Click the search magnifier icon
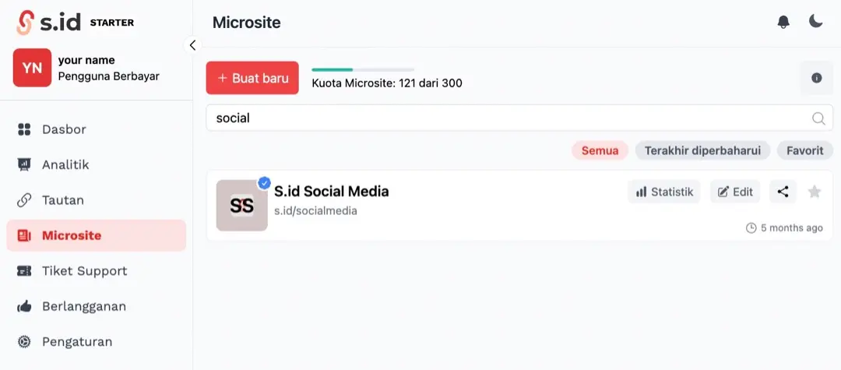Screen dimensions: 841x370 click(x=818, y=118)
